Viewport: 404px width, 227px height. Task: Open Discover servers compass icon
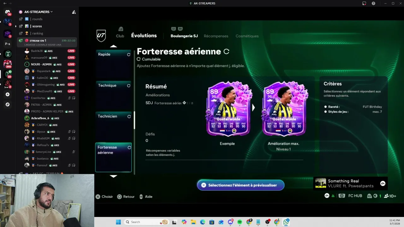click(x=8, y=104)
